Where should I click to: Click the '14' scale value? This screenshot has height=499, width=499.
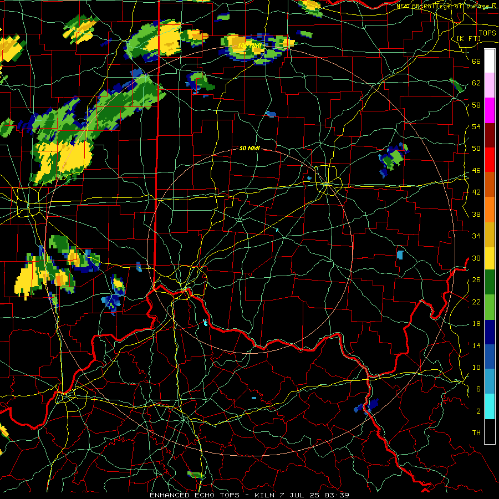pyautogui.click(x=476, y=345)
